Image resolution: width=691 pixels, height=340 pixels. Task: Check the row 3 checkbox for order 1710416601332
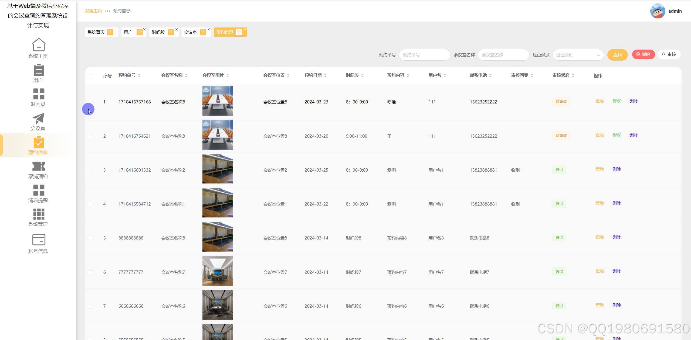point(90,170)
